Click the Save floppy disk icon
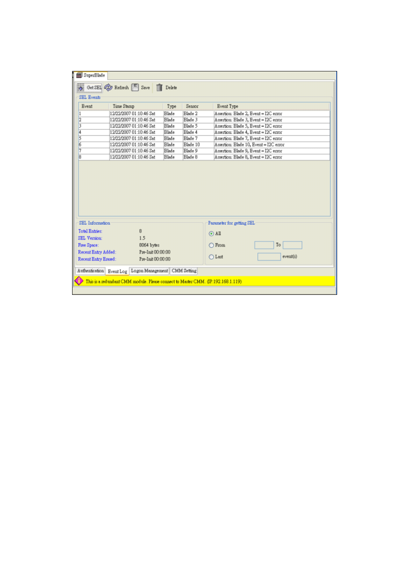 tap(135, 87)
